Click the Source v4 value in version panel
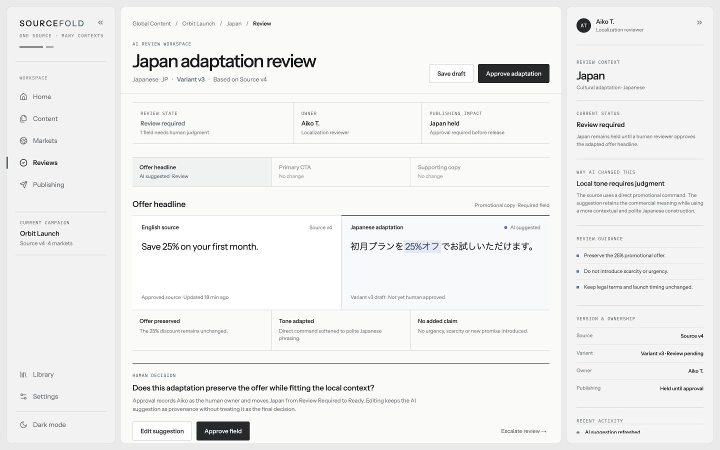This screenshot has width=720, height=450. (x=691, y=336)
